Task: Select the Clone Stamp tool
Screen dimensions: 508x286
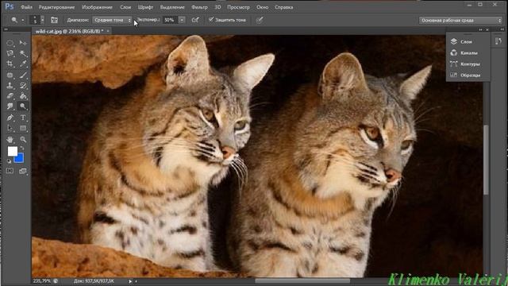Action: point(10,86)
